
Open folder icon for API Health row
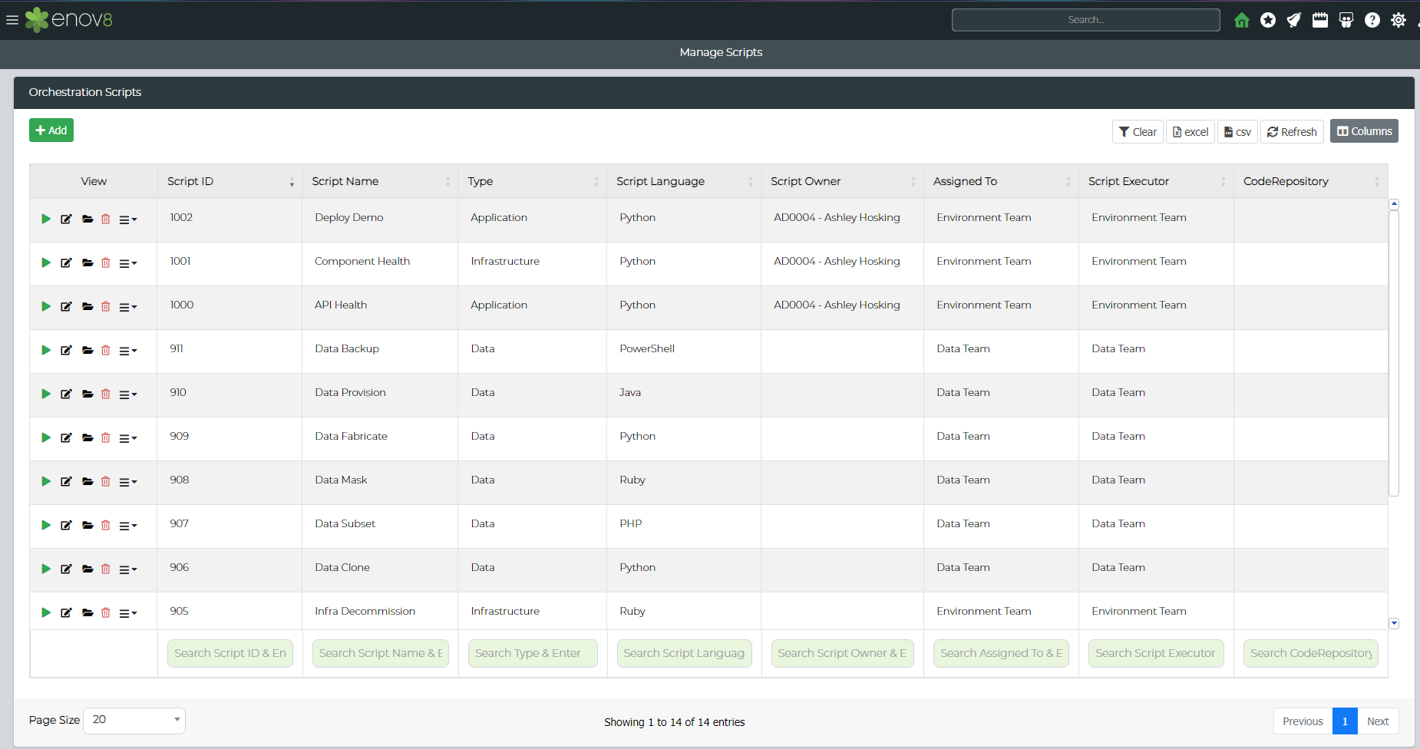pos(88,307)
